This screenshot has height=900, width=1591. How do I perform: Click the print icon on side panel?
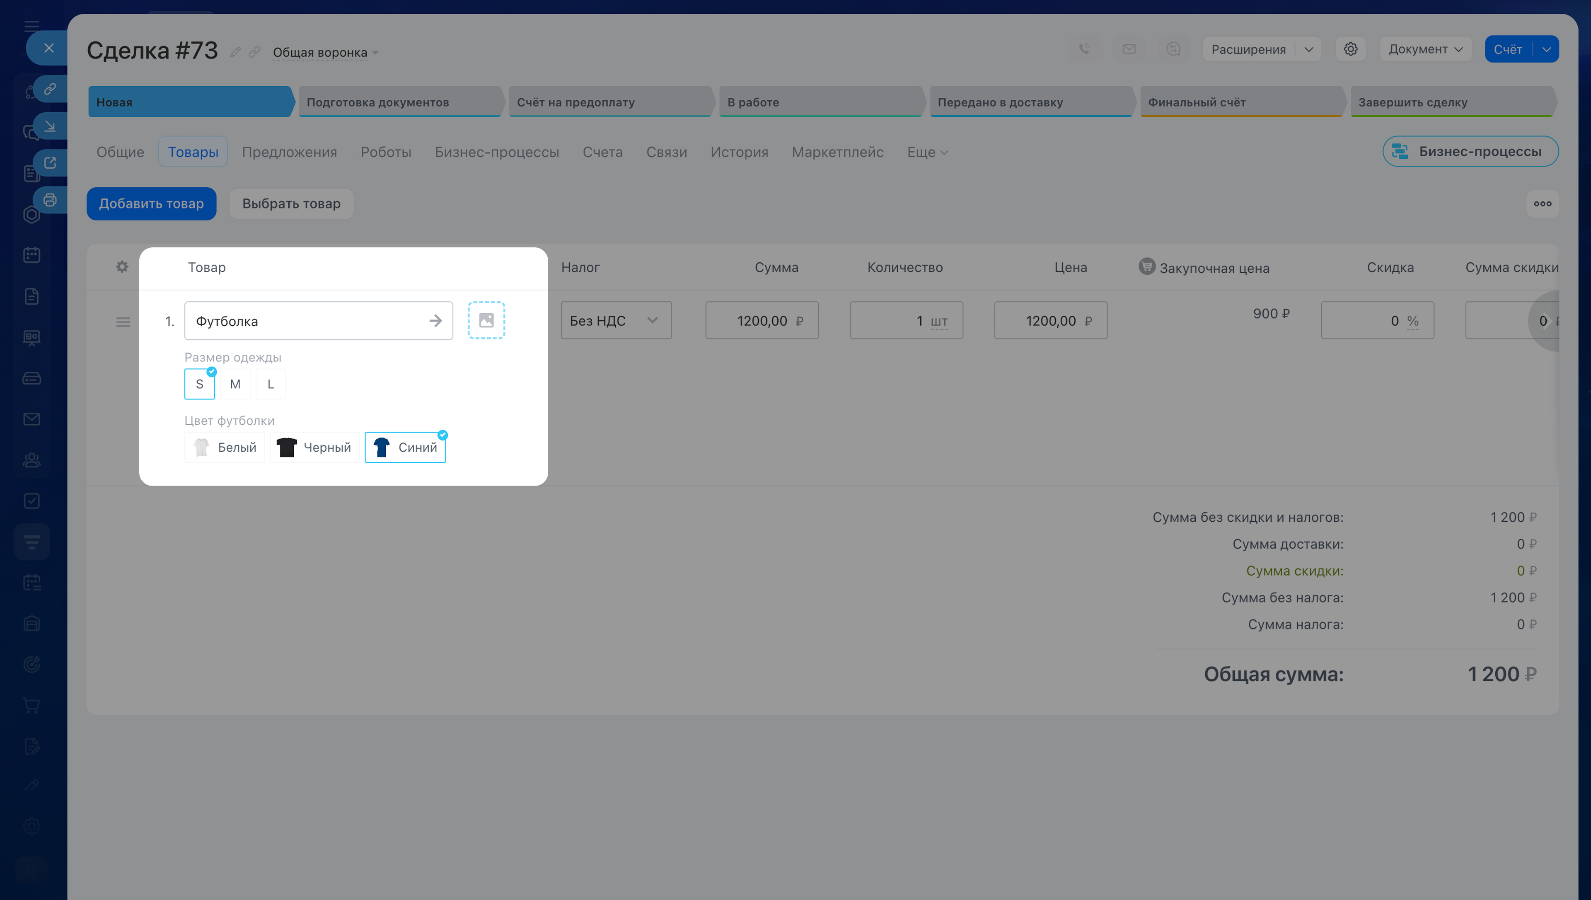click(50, 200)
